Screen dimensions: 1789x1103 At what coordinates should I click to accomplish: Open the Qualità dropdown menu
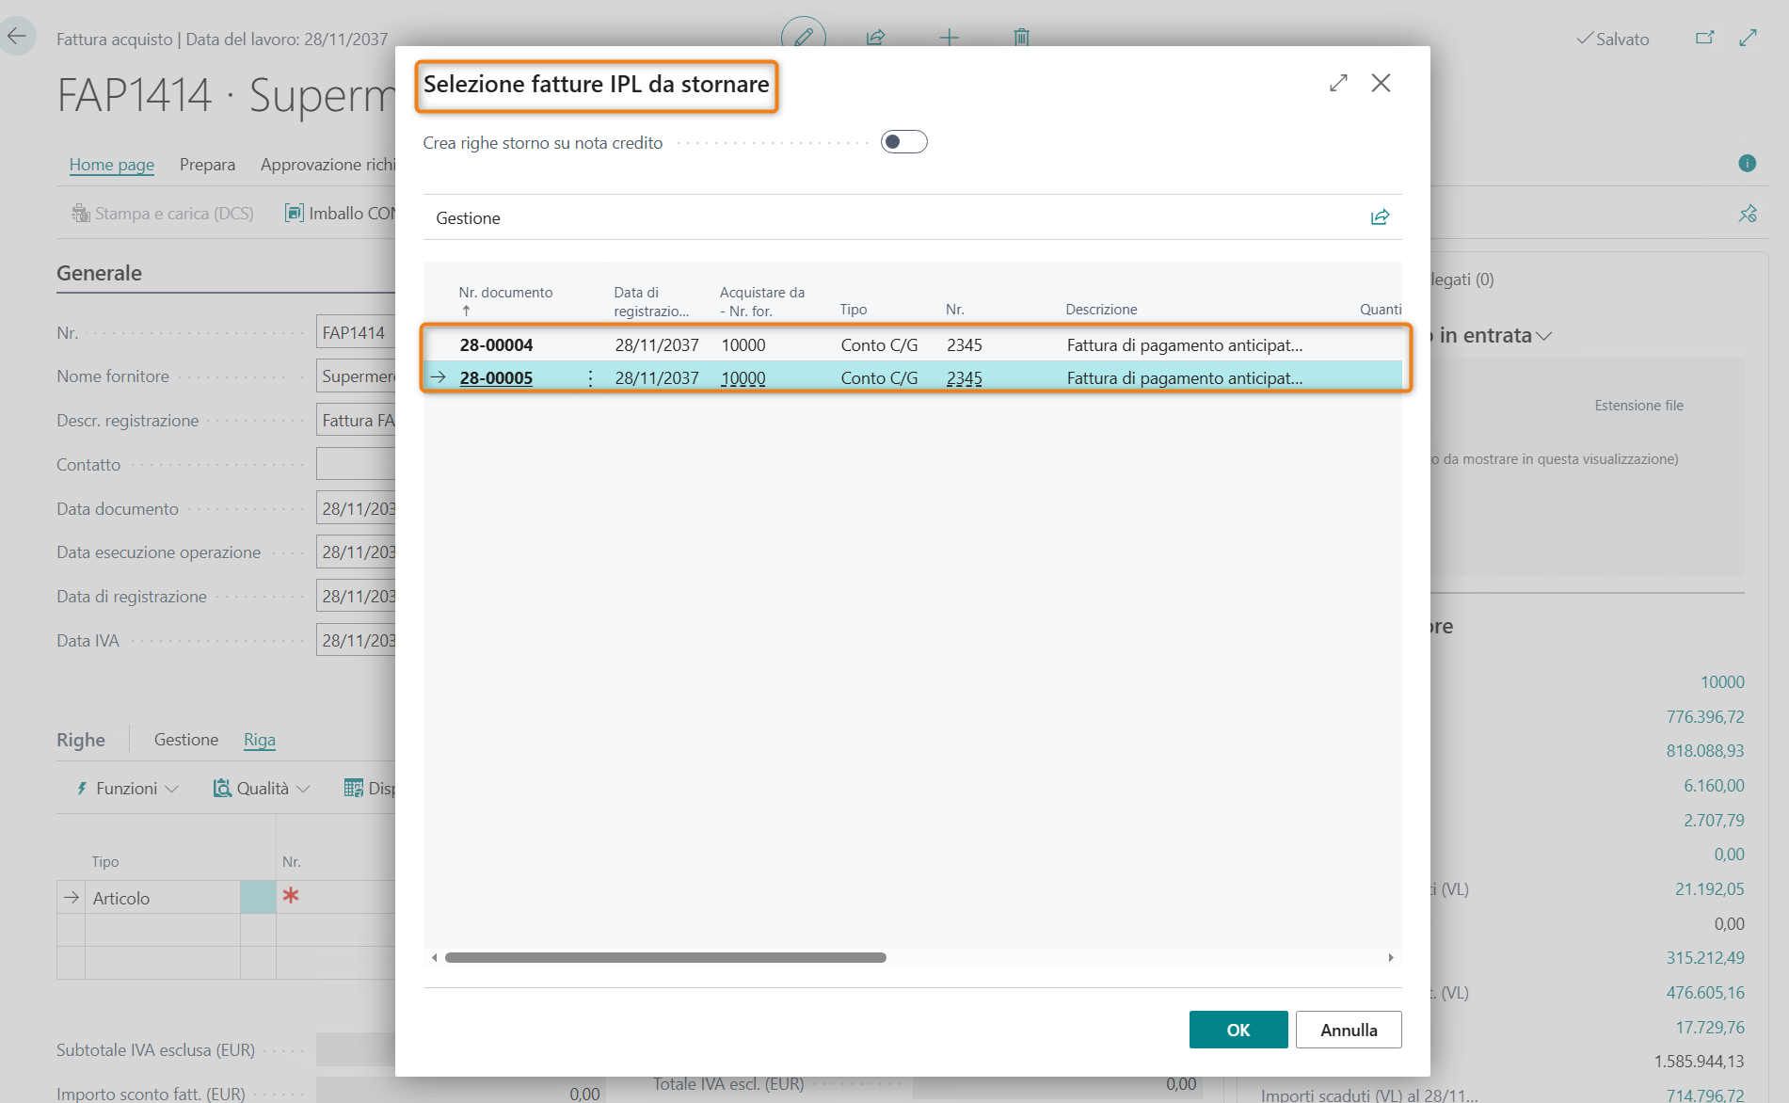pos(262,789)
